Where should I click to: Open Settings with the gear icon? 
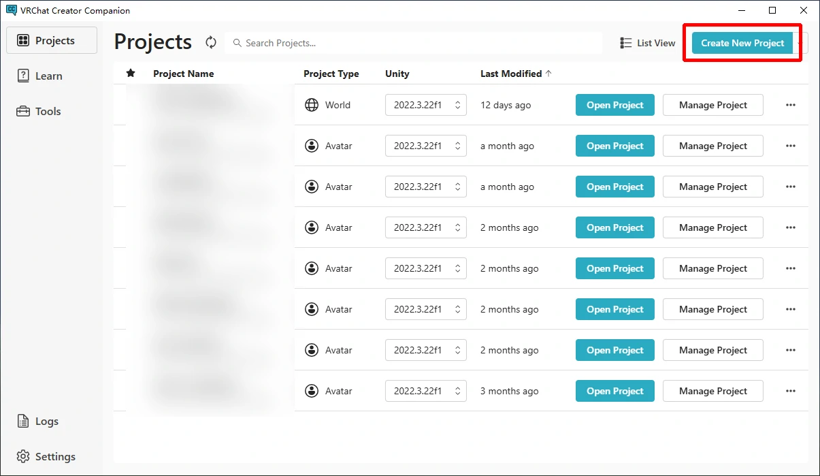(24, 456)
